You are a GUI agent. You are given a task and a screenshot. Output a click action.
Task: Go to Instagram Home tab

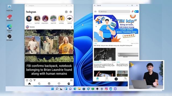(x=29, y=83)
